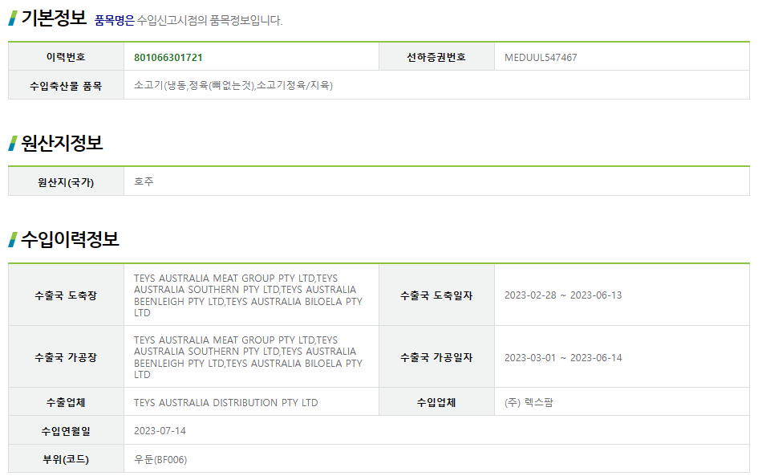
Task: Click the 이력번호 header cell
Action: coord(66,57)
